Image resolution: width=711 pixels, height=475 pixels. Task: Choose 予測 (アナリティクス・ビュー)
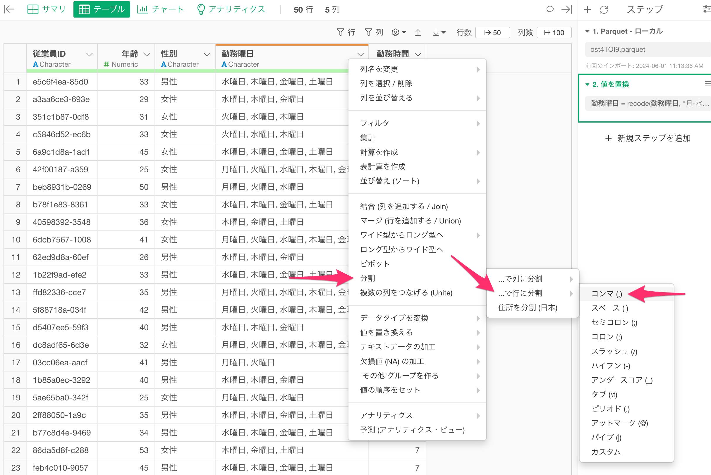click(x=417, y=430)
